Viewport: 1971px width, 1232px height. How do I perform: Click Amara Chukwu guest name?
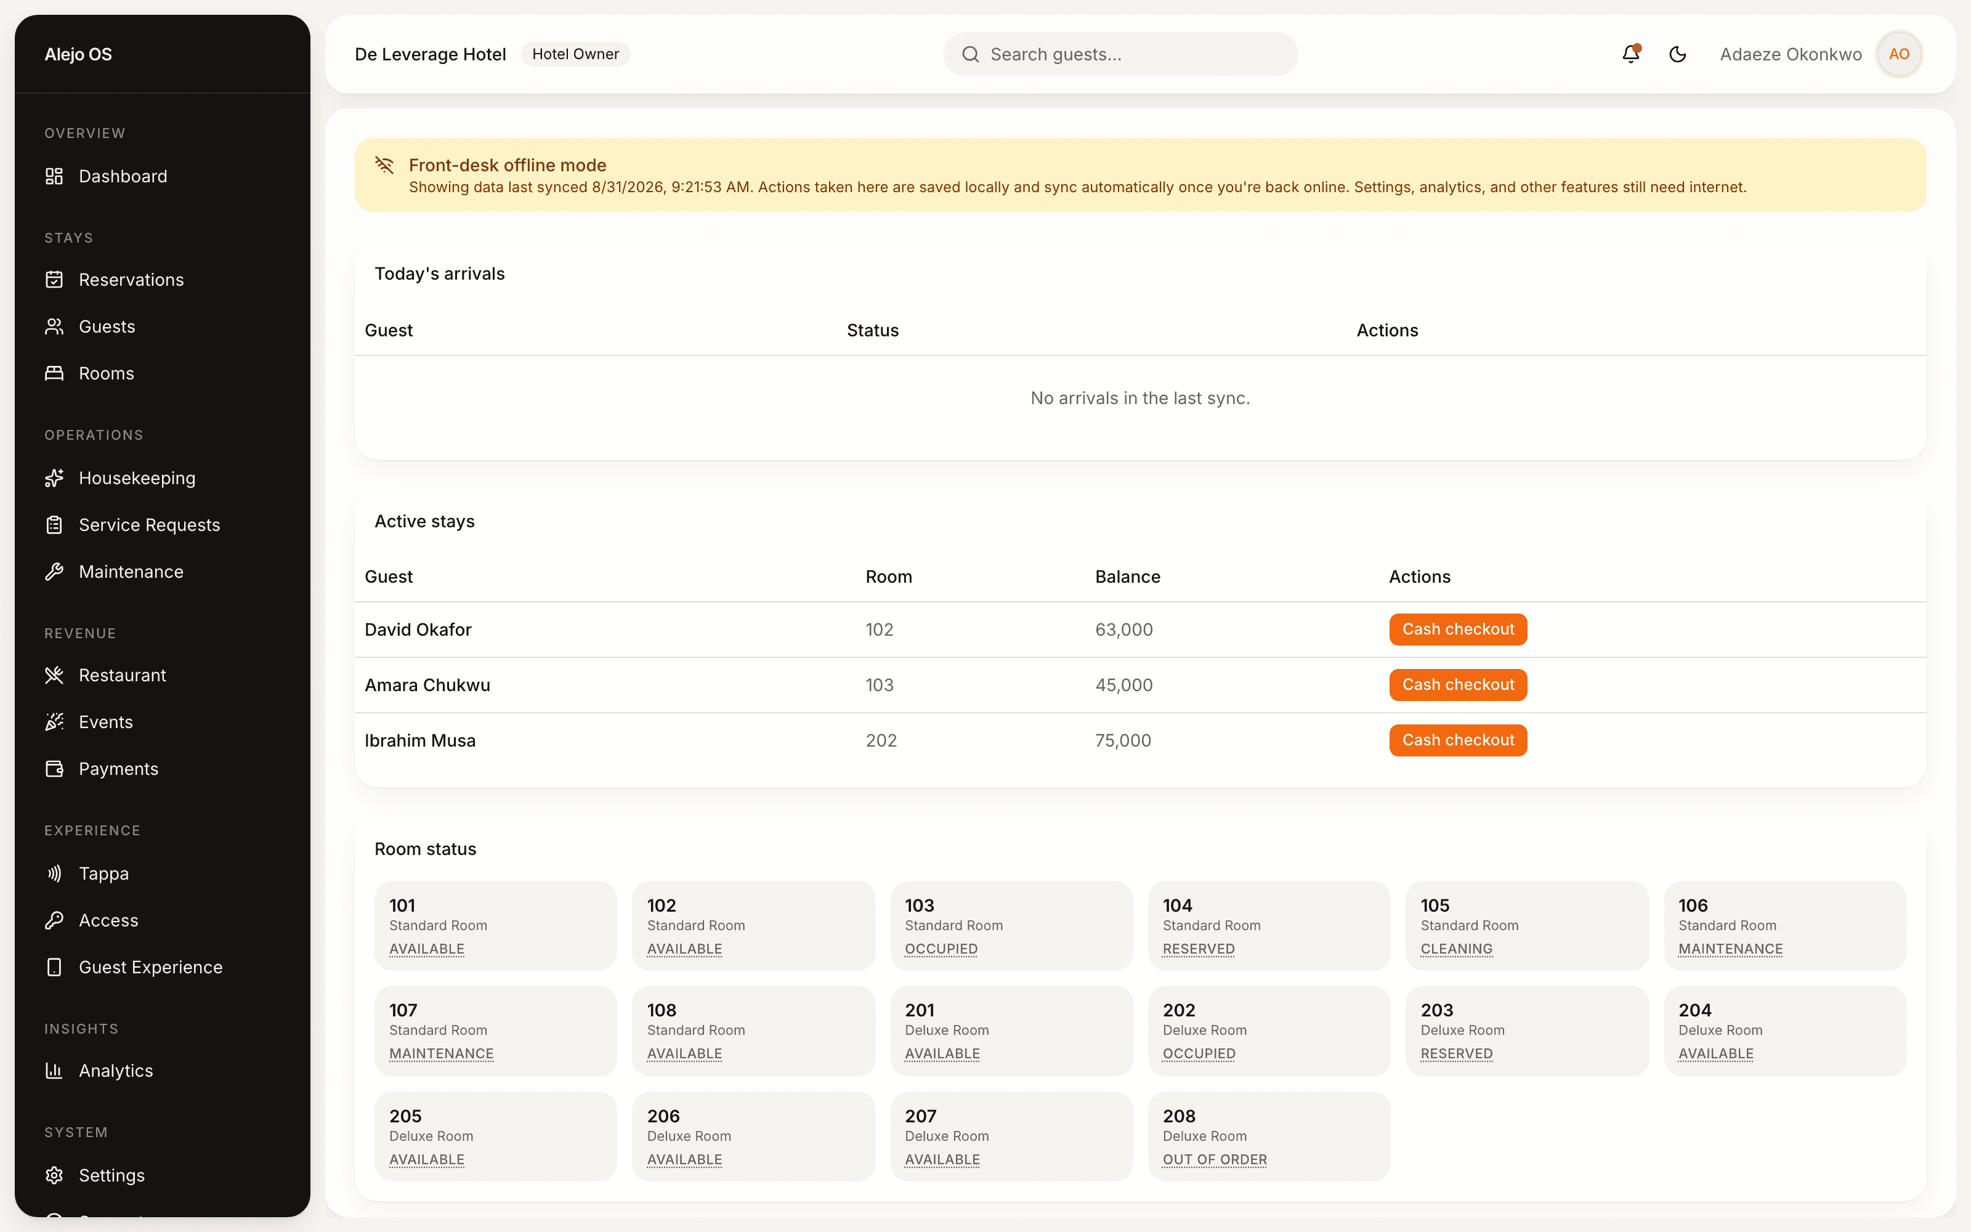pos(427,685)
